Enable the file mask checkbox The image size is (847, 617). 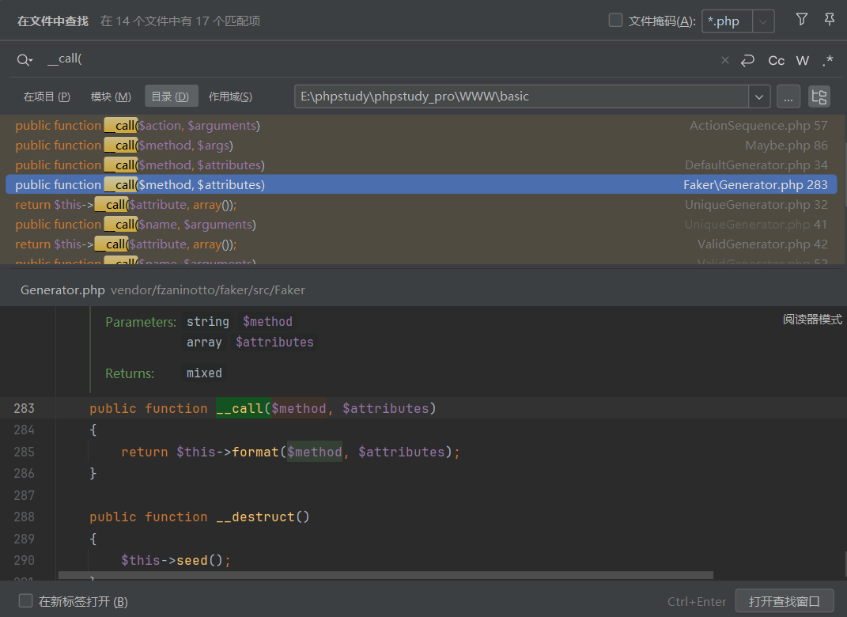click(615, 21)
